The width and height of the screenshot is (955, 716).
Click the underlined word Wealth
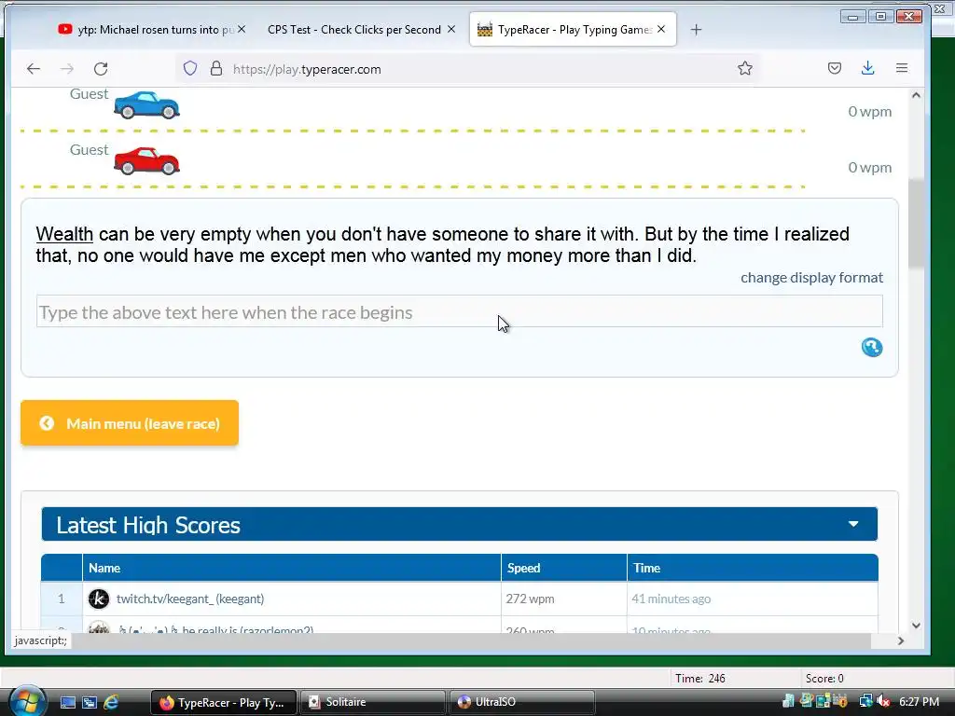[64, 234]
